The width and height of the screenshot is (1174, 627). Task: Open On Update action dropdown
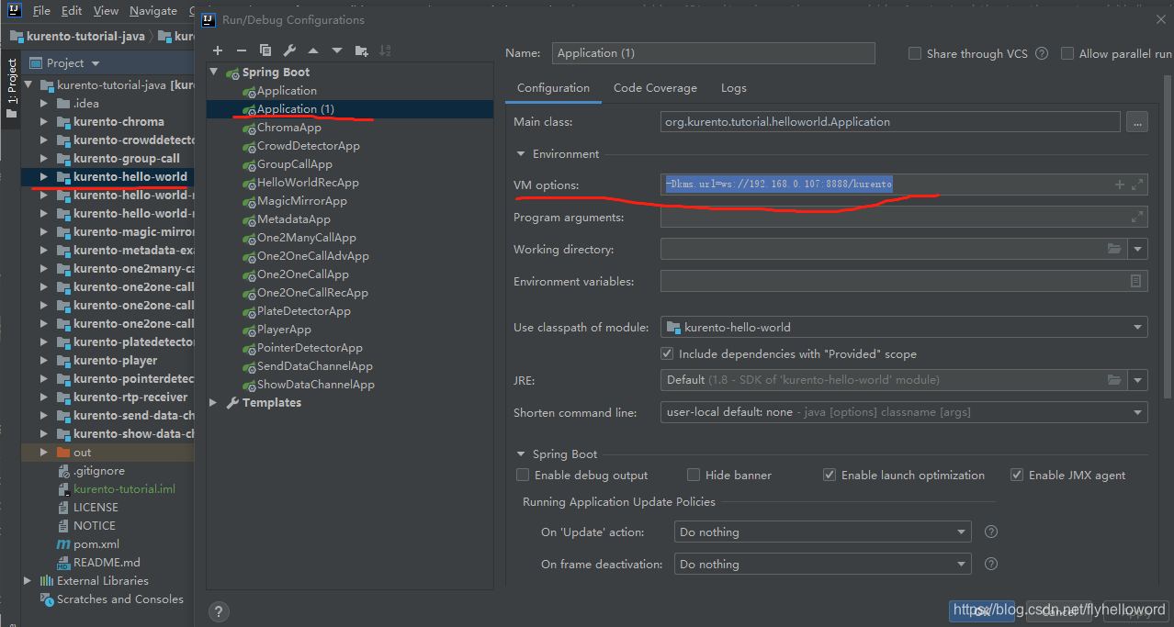[x=823, y=532]
